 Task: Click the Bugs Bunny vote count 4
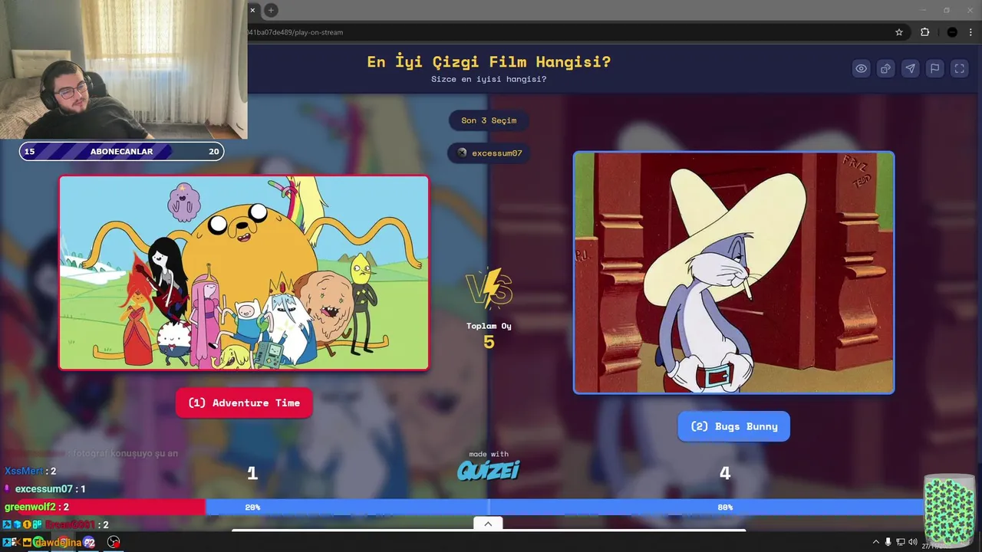tap(725, 474)
